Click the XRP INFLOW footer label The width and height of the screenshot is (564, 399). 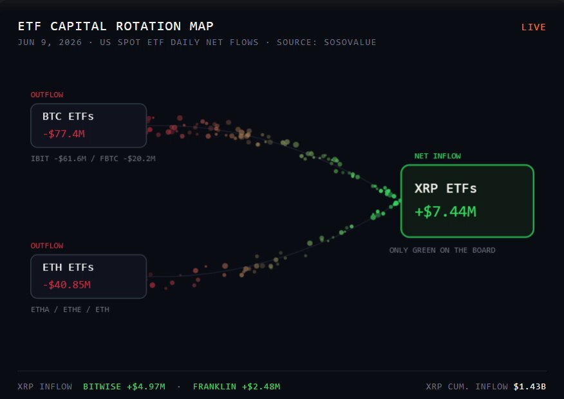point(45,387)
